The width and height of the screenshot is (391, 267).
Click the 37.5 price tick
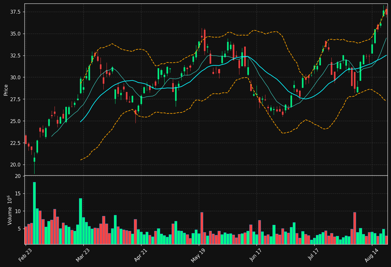[x=16, y=12]
